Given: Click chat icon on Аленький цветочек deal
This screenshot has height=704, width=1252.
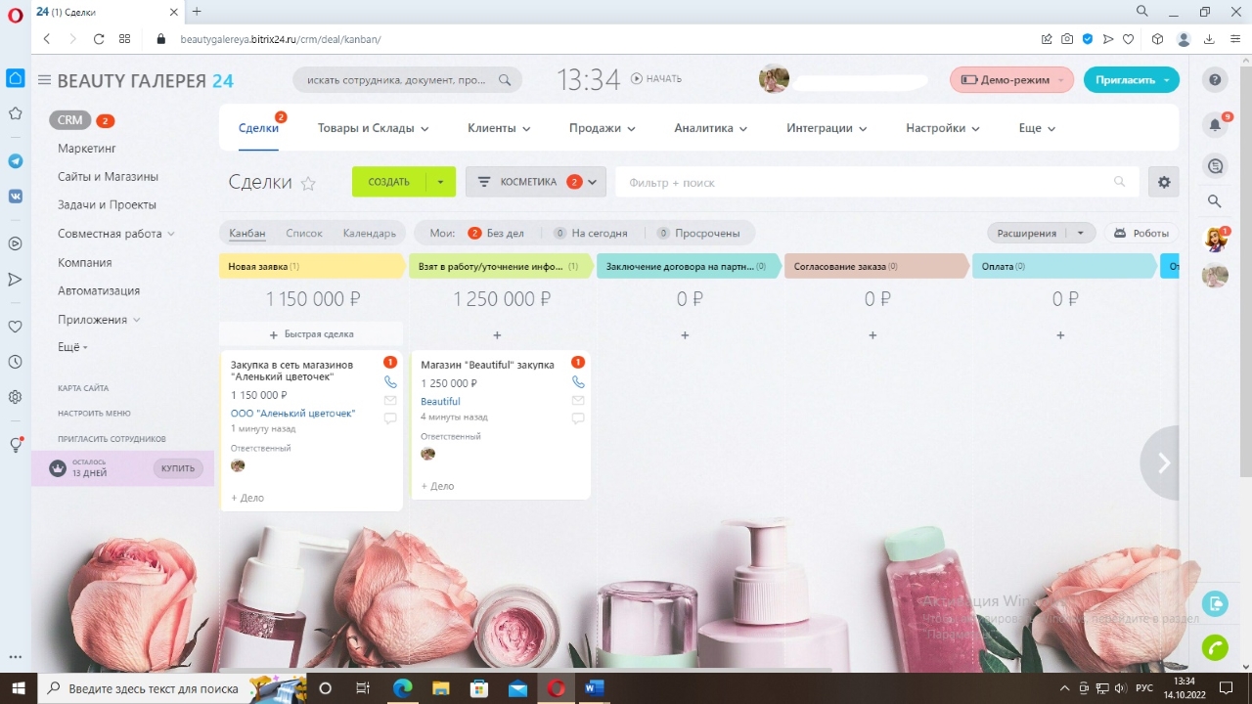Looking at the screenshot, I should point(390,418).
